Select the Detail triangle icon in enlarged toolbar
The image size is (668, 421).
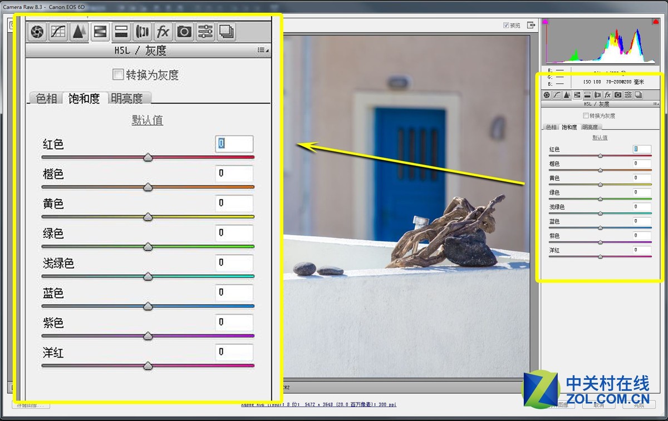pos(79,32)
